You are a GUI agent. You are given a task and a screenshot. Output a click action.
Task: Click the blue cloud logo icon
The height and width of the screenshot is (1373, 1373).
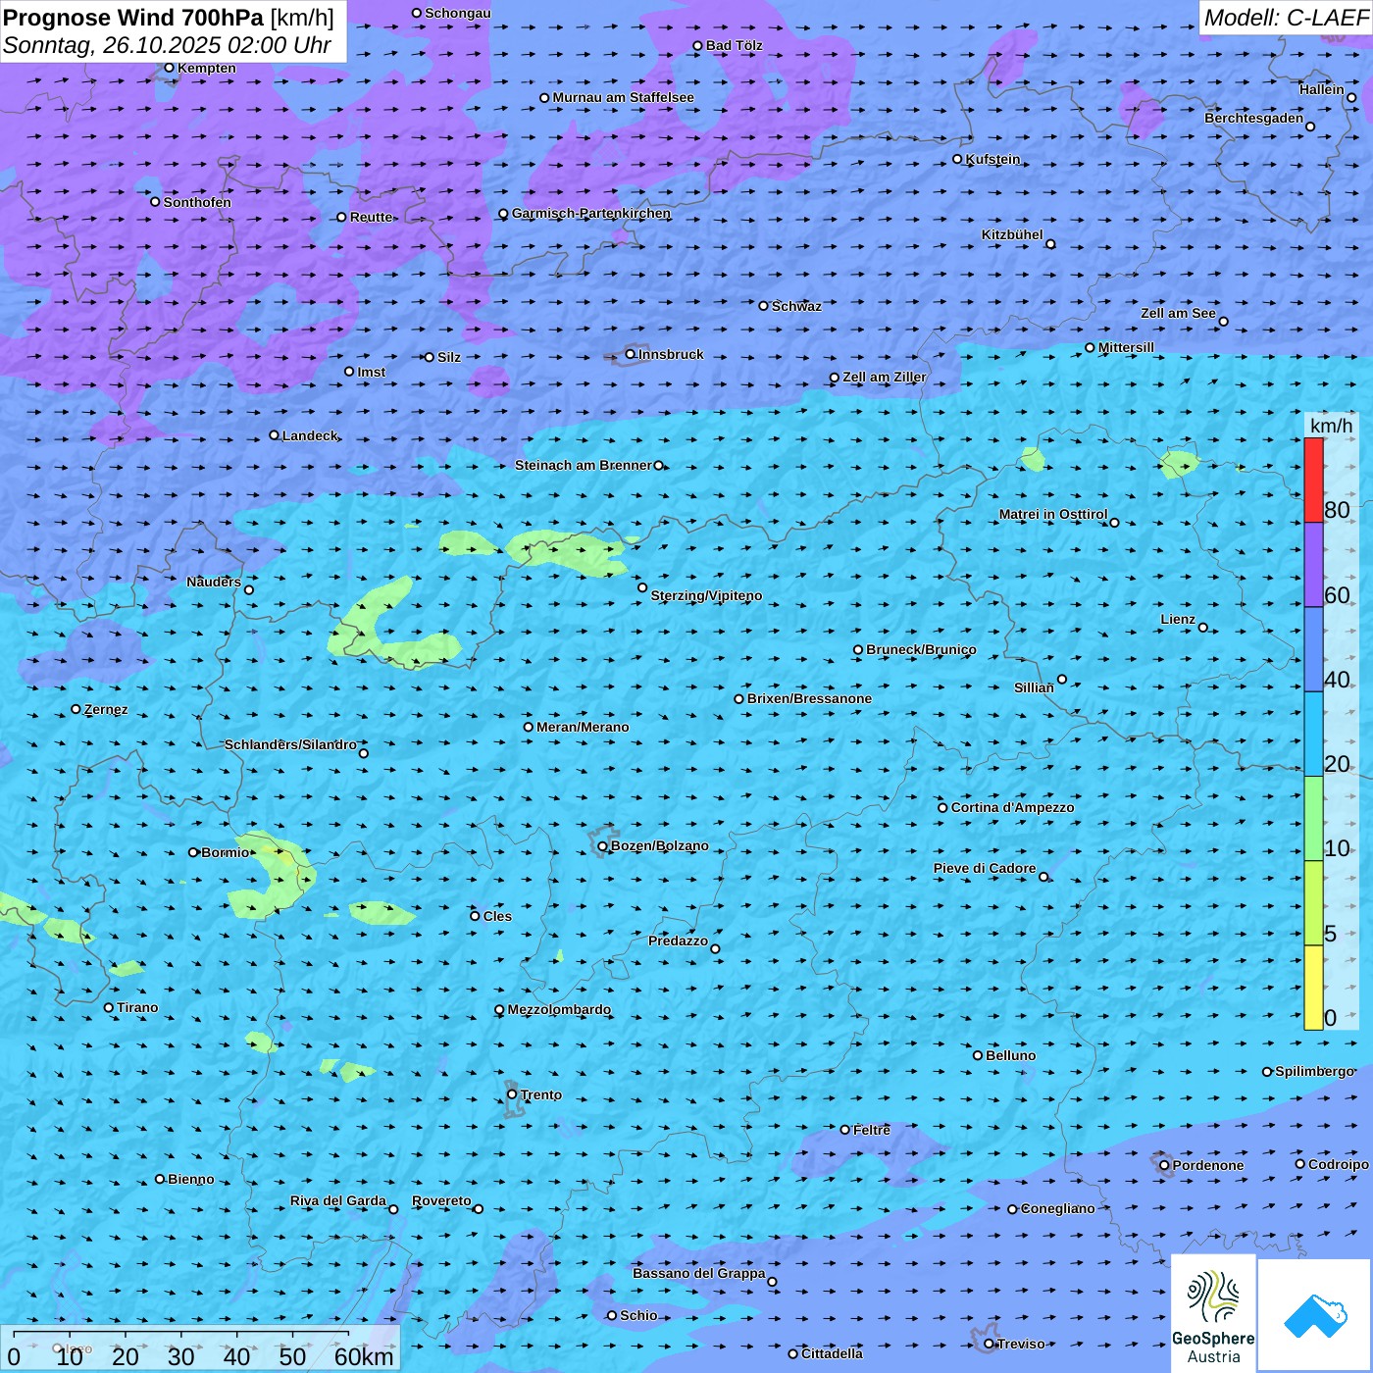coord(1315,1315)
